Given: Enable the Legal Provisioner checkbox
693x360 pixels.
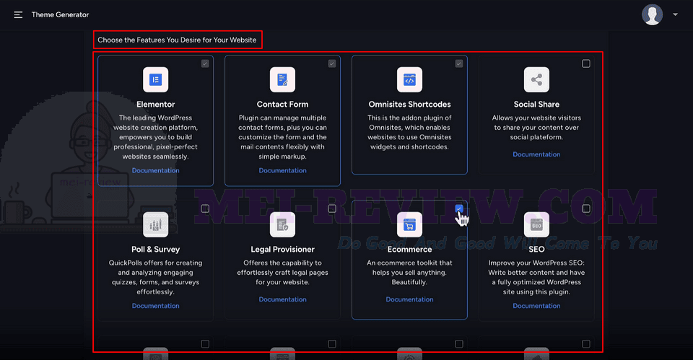Looking at the screenshot, I should tap(332, 208).
